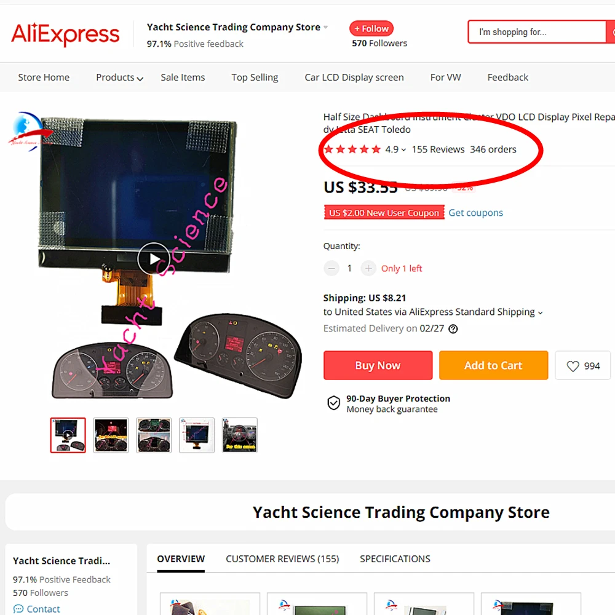This screenshot has height=615, width=615.
Task: Click the buyer protection shield icon
Action: (333, 403)
